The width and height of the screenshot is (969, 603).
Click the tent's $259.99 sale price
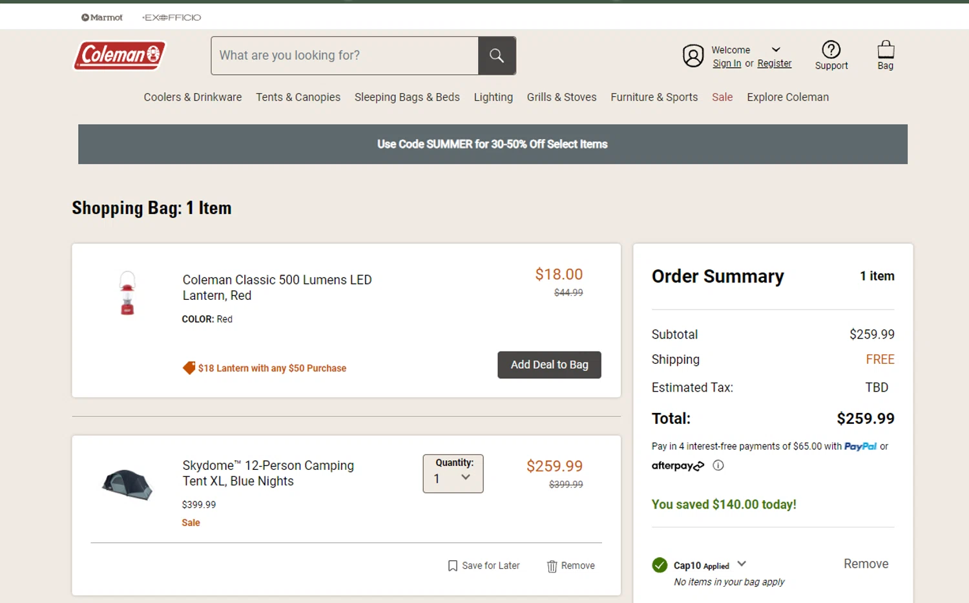(x=554, y=466)
